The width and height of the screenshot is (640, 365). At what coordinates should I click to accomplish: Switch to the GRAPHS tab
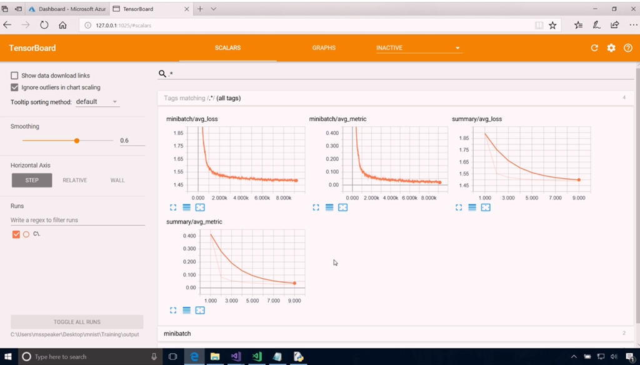point(324,48)
